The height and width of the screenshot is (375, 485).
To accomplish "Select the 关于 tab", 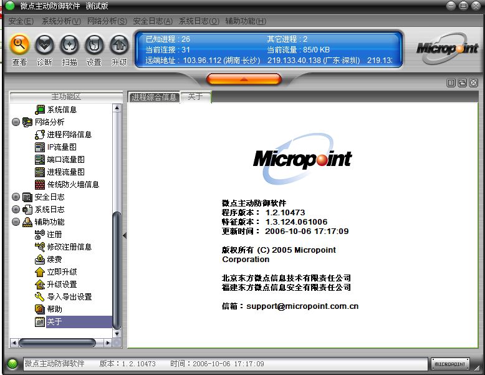I will point(196,97).
